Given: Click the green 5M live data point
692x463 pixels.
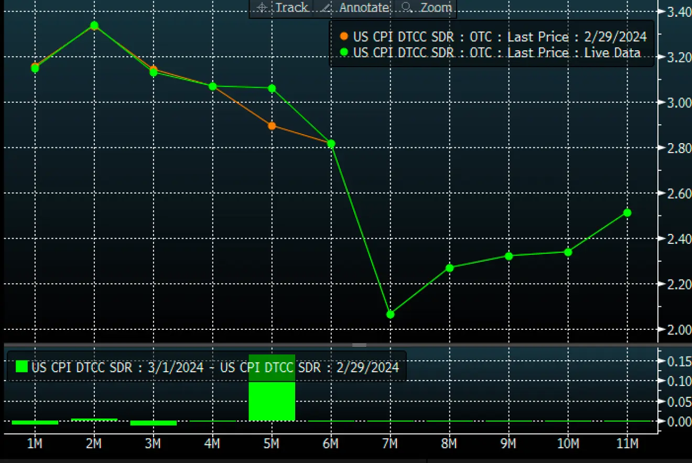Looking at the screenshot, I should (272, 88).
